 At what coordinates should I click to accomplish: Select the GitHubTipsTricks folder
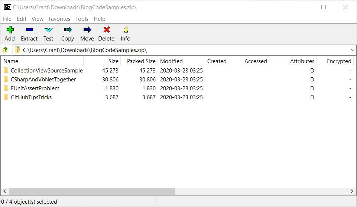tap(31, 97)
